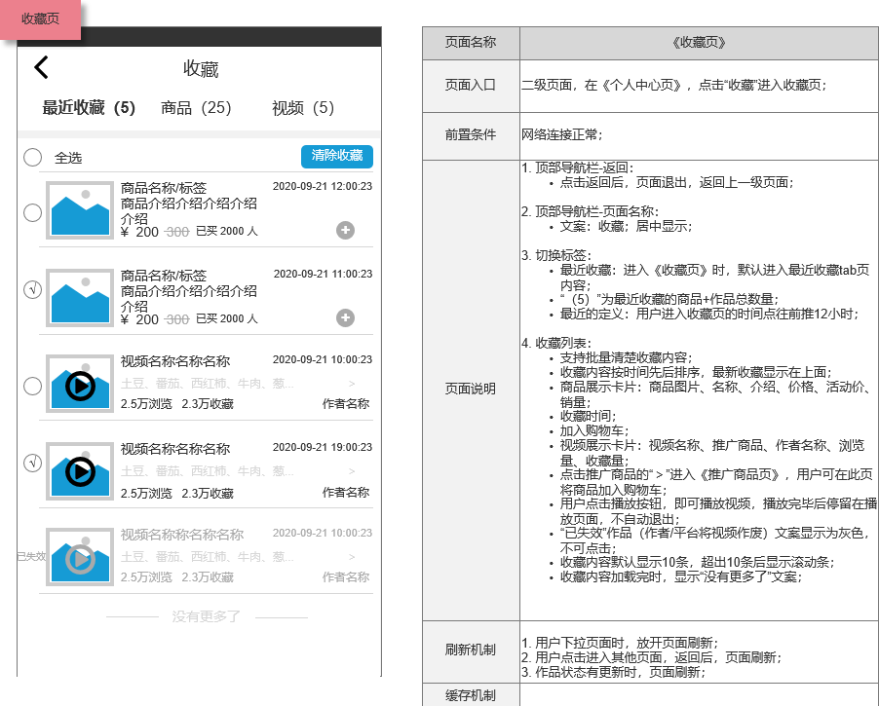879x706 pixels.
Task: Click the chevron on the expired video card
Action: tap(353, 558)
